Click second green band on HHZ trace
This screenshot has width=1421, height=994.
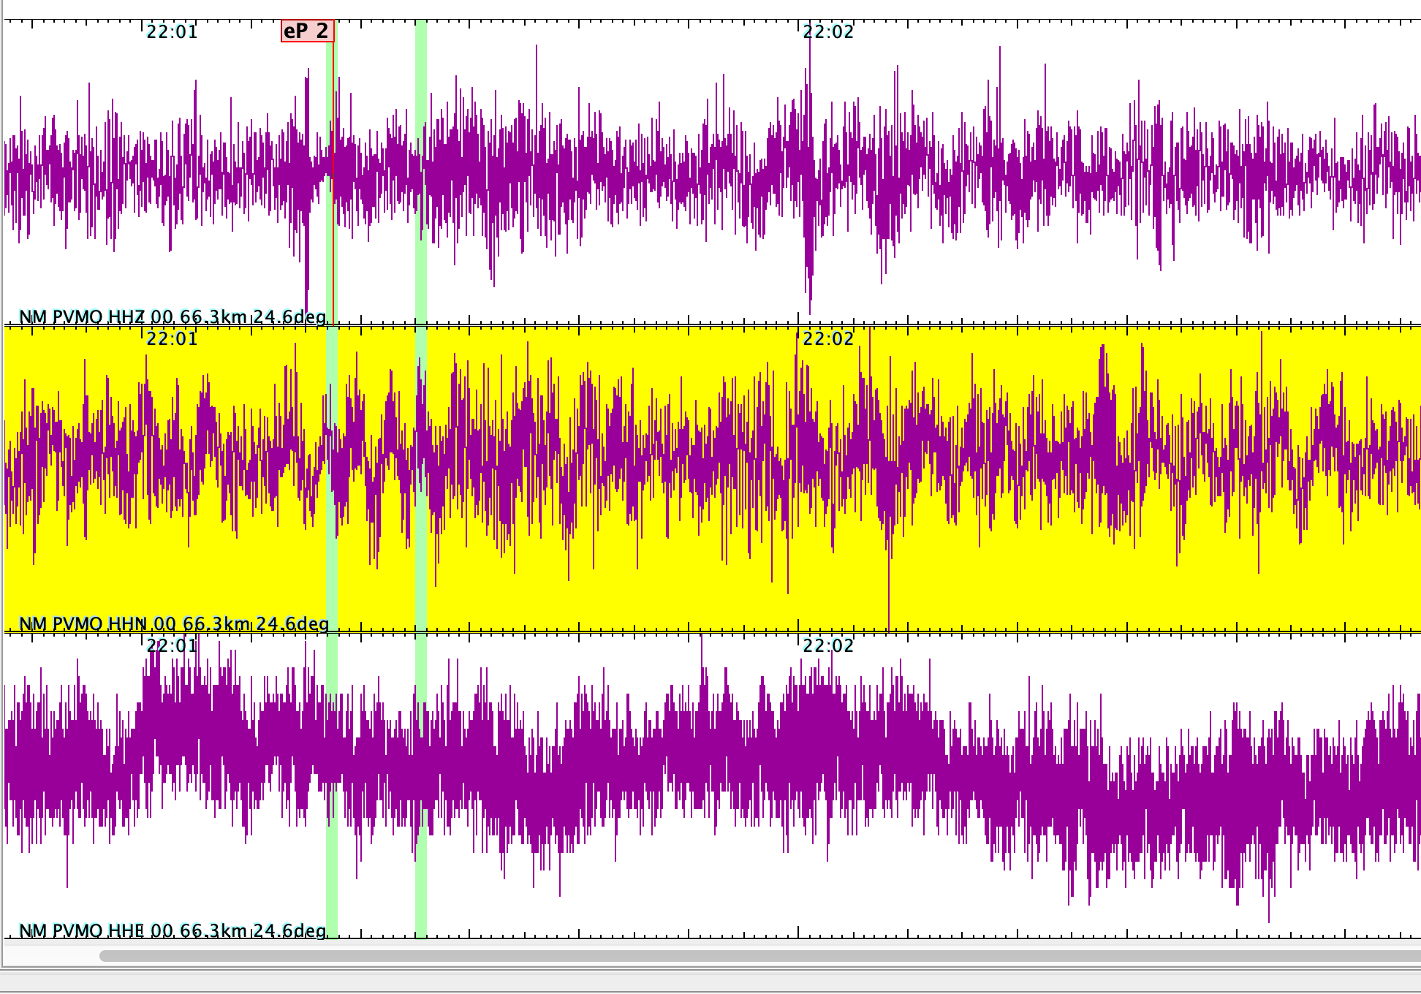[420, 88]
